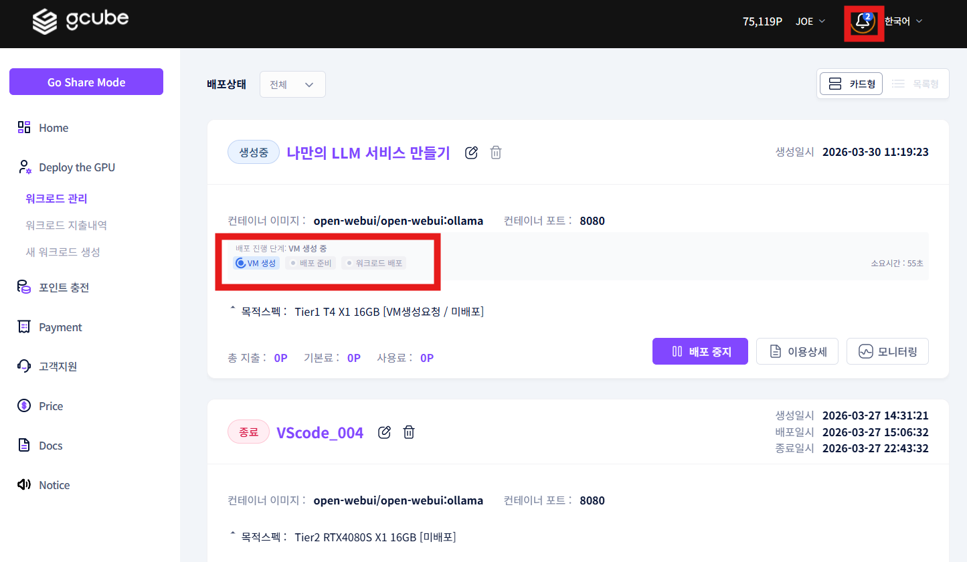Click trash icon next to VScode_004
Viewport: 967px width, 562px height.
[x=409, y=432]
